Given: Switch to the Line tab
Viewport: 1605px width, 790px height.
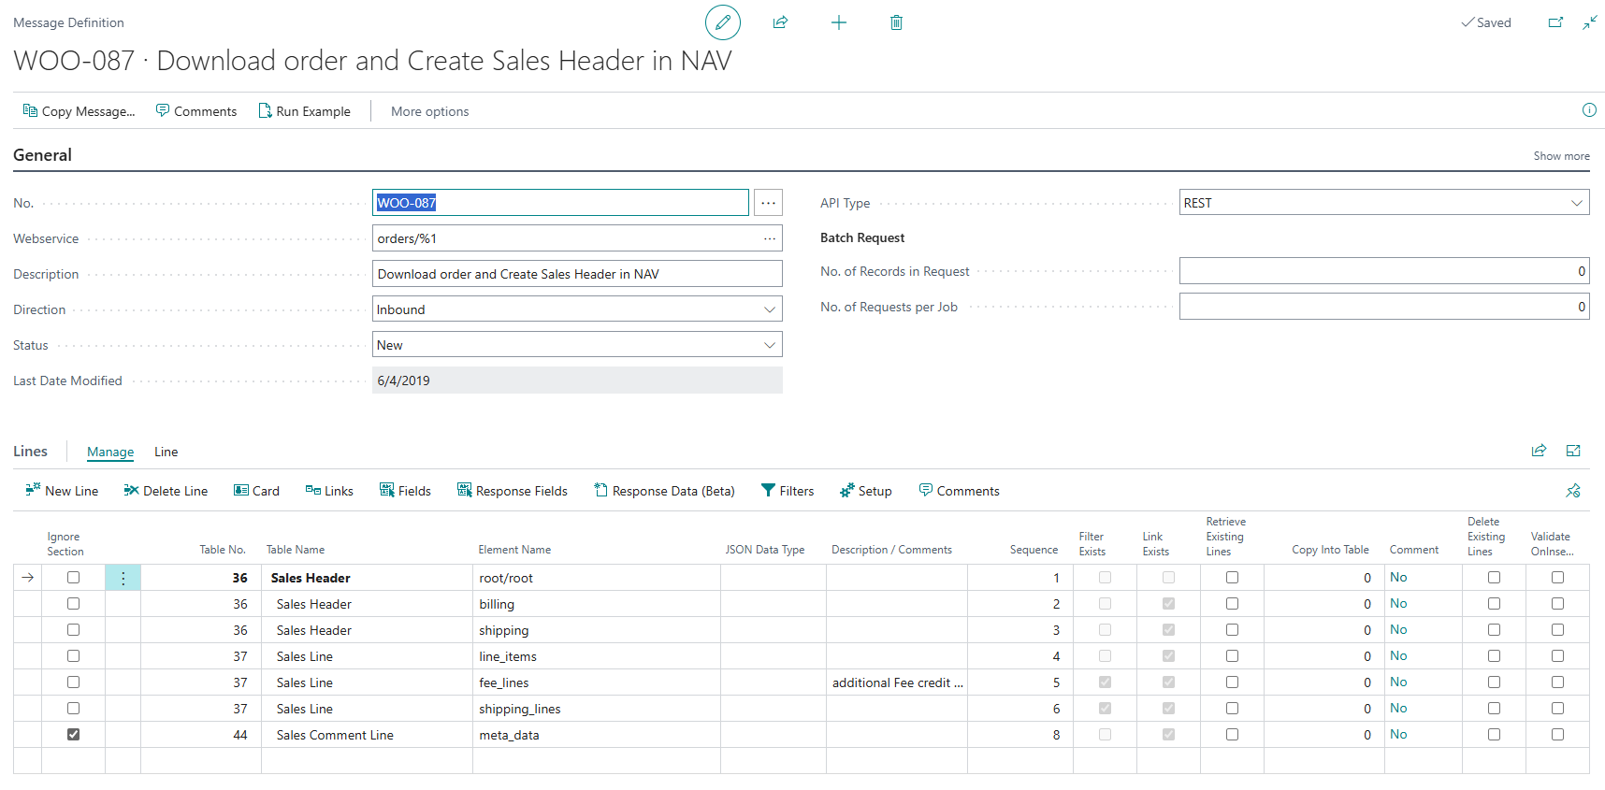Looking at the screenshot, I should pos(166,452).
